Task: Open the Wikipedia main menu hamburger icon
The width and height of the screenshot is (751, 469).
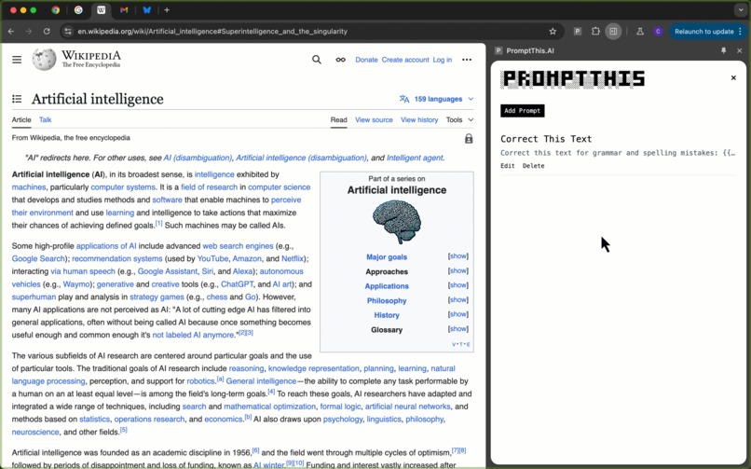Action: [17, 60]
